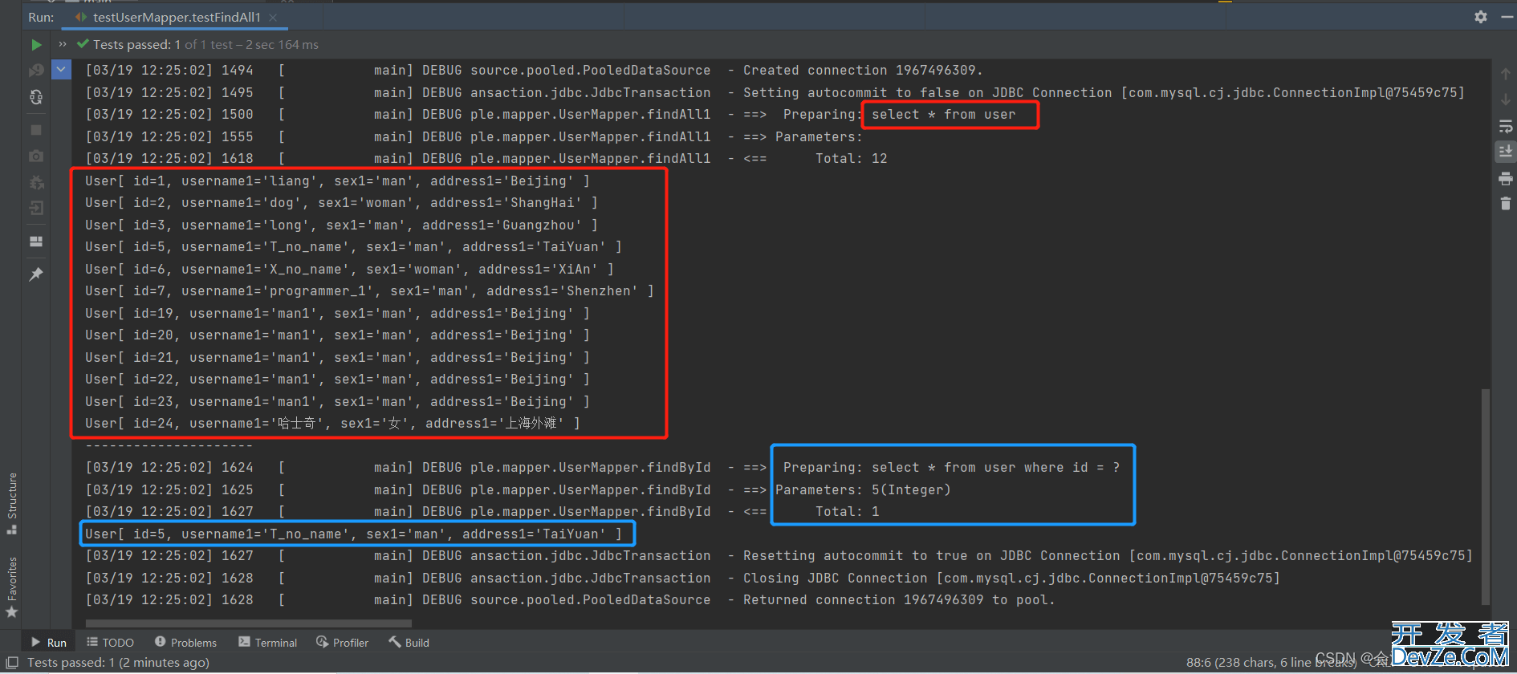The image size is (1517, 674).
Task: Click 'Tests passed: 1 of 1 test' summary
Action: click(x=205, y=45)
